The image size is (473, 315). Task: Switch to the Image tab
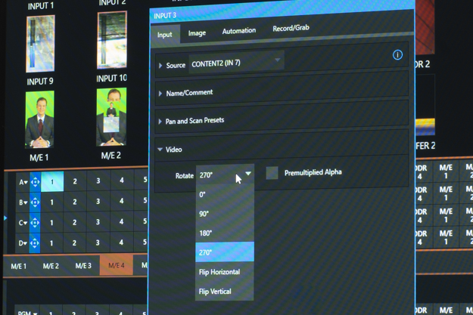pos(197,33)
